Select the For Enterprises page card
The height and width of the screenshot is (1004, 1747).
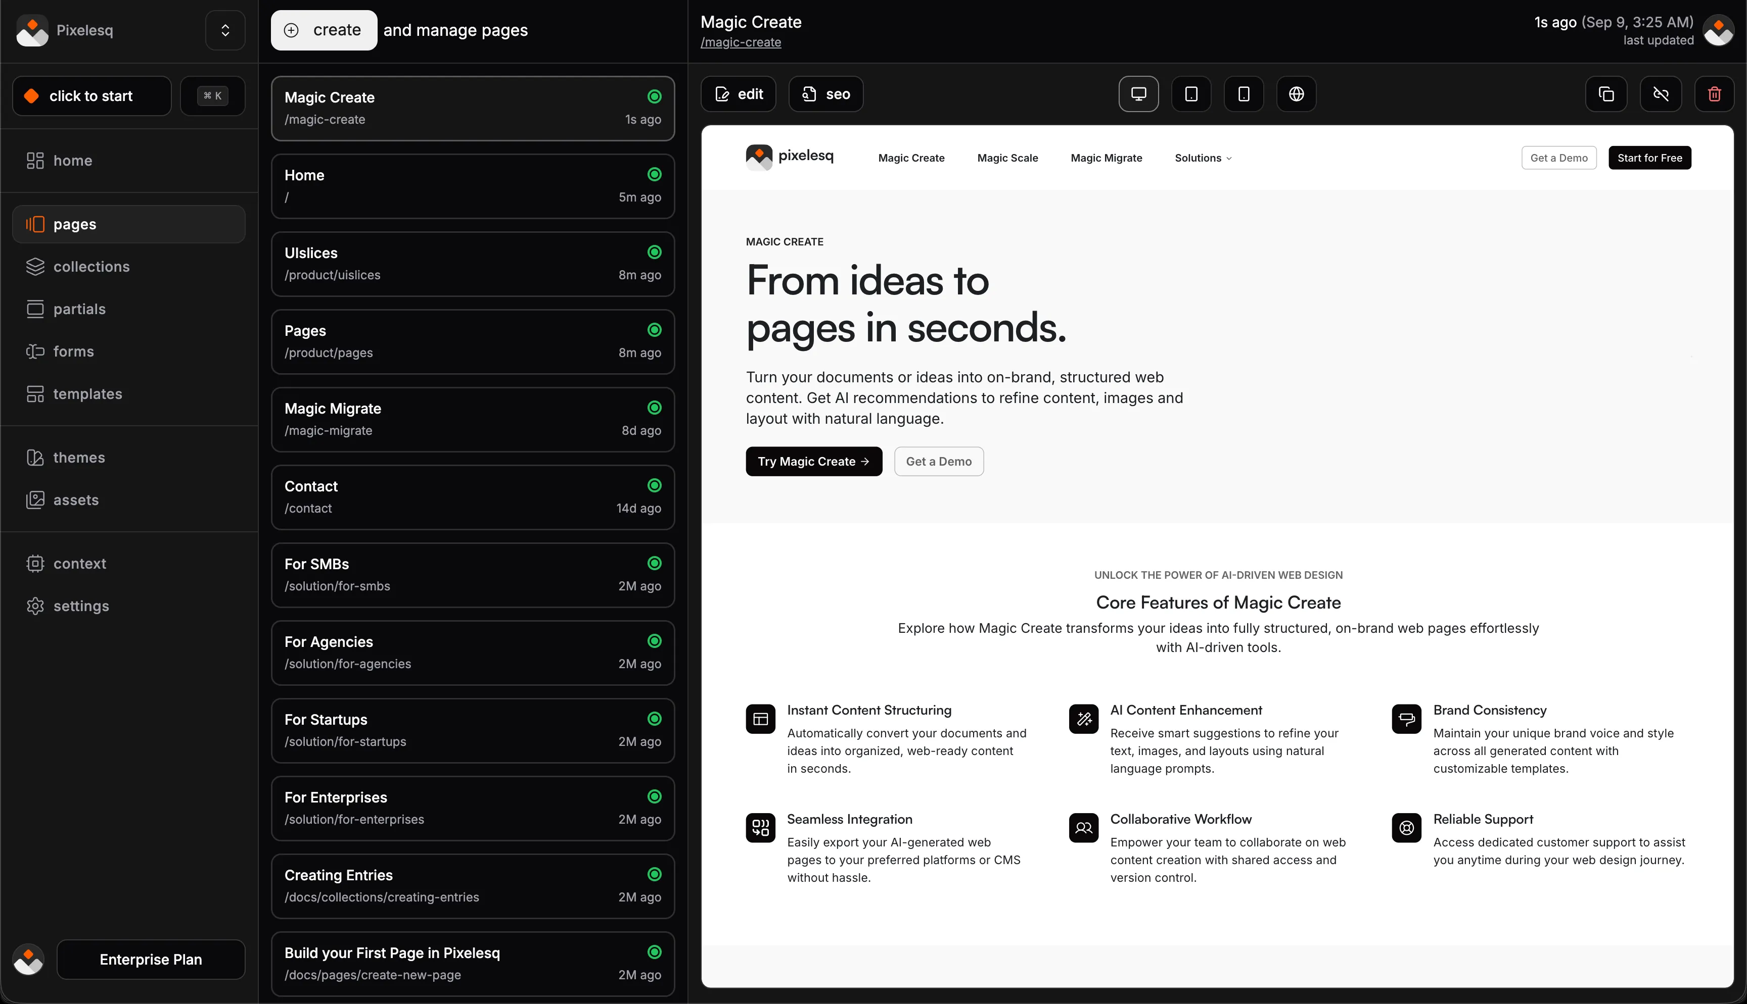click(x=473, y=808)
